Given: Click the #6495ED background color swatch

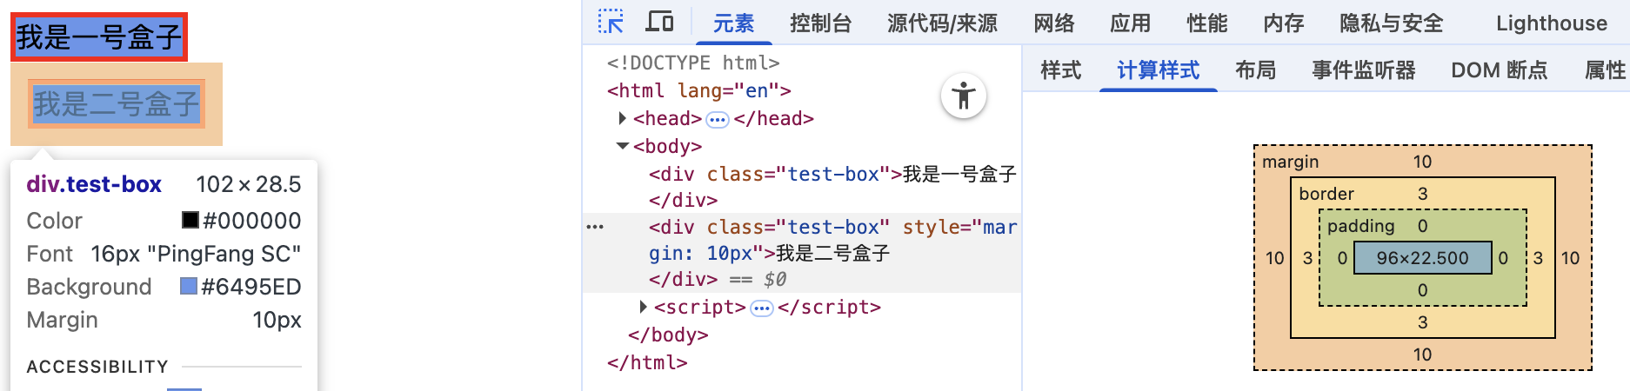Looking at the screenshot, I should coord(189,287).
